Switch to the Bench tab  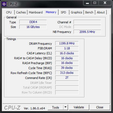pyautogui.click(x=89, y=12)
